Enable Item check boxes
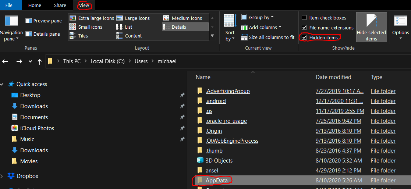The width and height of the screenshot is (411, 189). [304, 18]
